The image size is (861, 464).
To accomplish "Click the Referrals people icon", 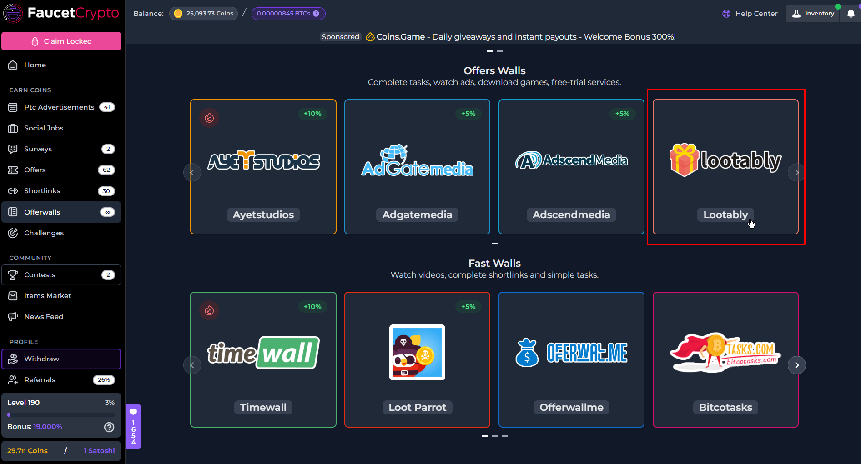I will tap(13, 380).
